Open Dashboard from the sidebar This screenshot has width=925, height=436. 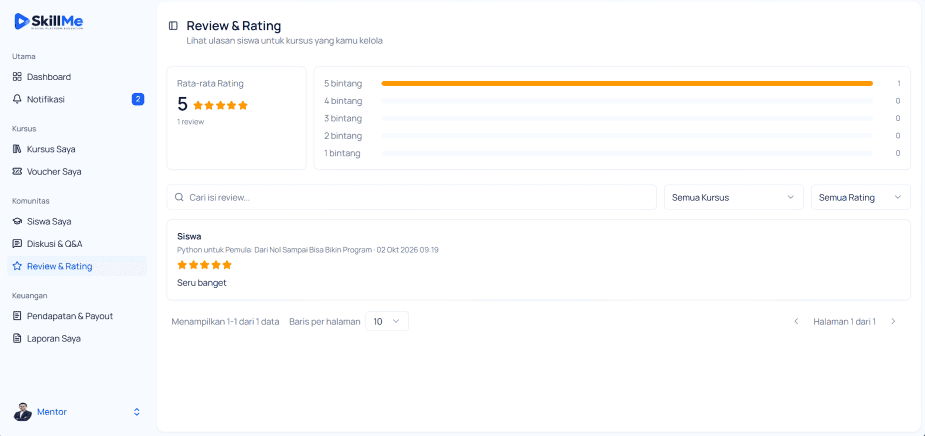[x=77, y=77]
